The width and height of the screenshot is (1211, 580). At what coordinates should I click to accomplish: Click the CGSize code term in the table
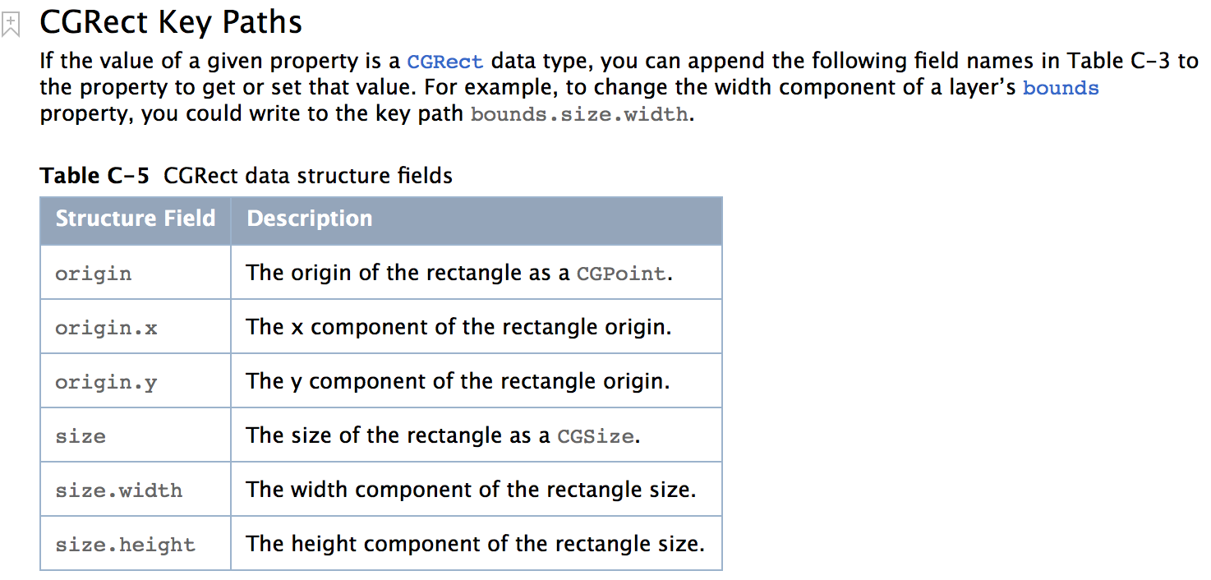(x=596, y=436)
